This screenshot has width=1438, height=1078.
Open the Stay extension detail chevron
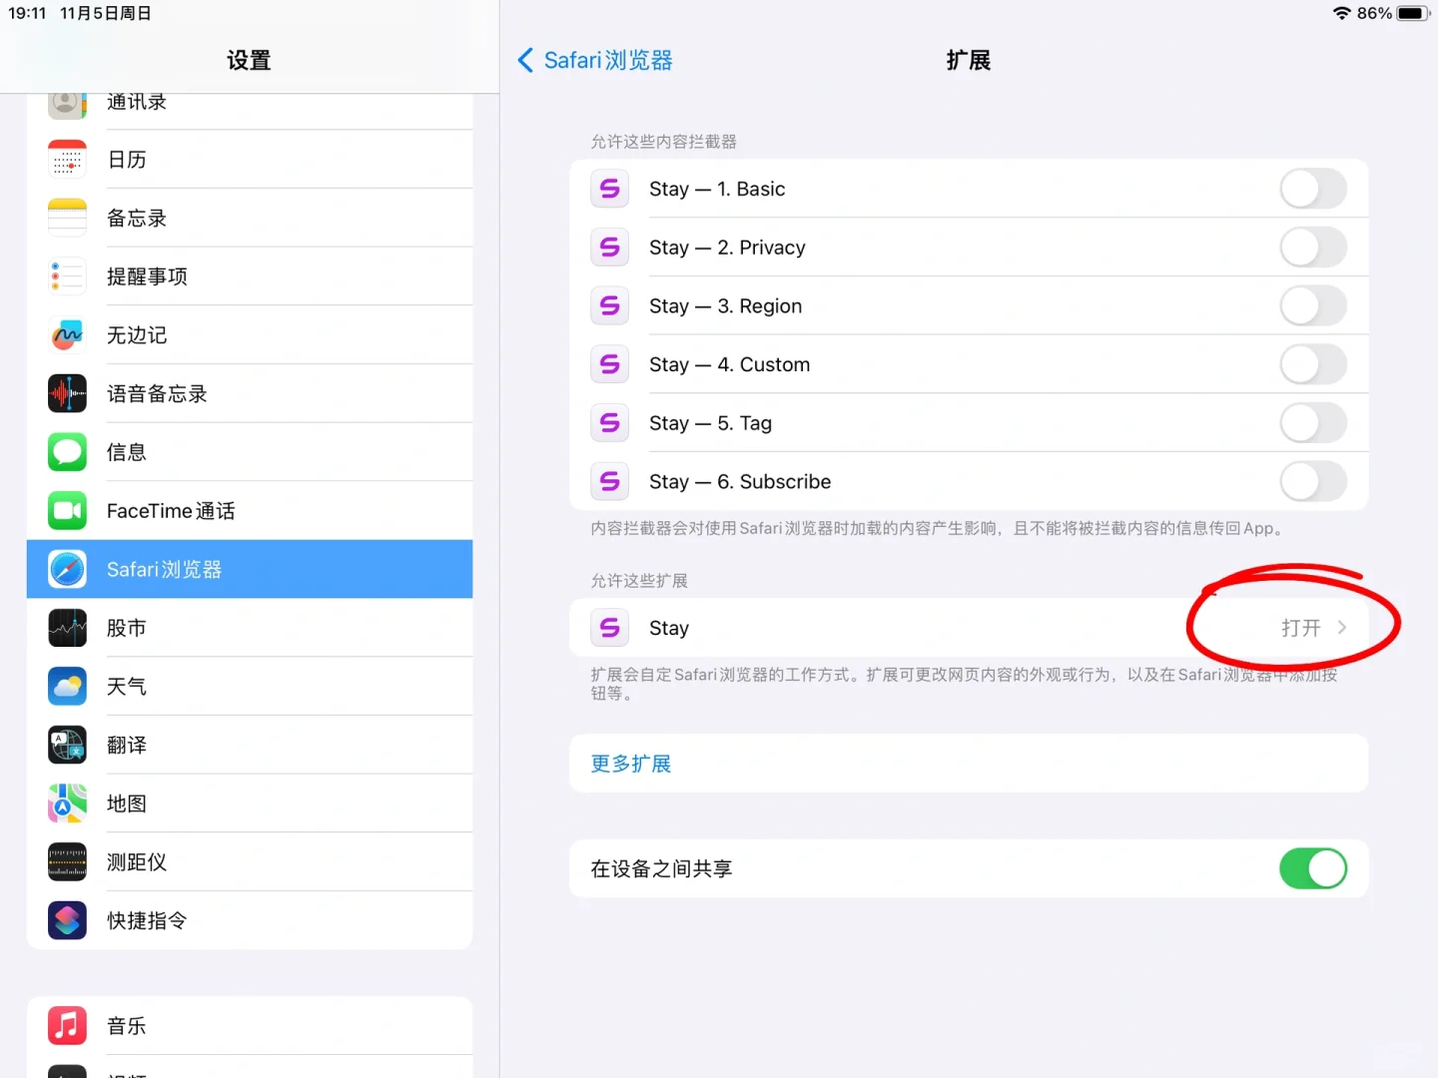click(1342, 628)
